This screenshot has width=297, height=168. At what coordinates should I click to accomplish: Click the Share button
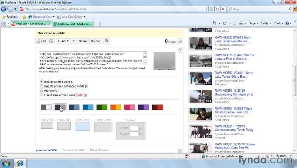[83, 41]
